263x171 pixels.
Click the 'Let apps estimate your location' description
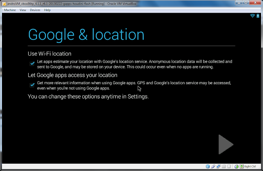tap(134, 64)
